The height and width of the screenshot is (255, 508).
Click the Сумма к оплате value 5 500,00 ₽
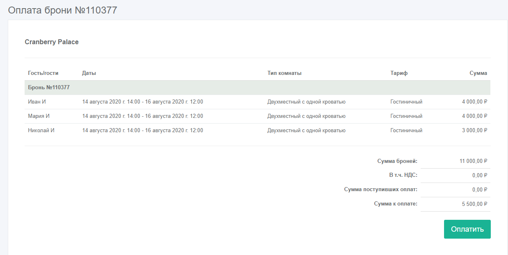coord(474,204)
